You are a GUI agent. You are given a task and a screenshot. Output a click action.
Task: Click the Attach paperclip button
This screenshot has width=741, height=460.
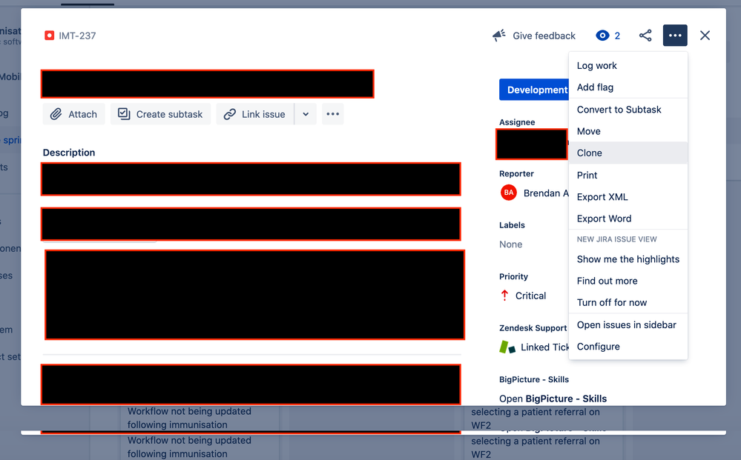tap(73, 114)
